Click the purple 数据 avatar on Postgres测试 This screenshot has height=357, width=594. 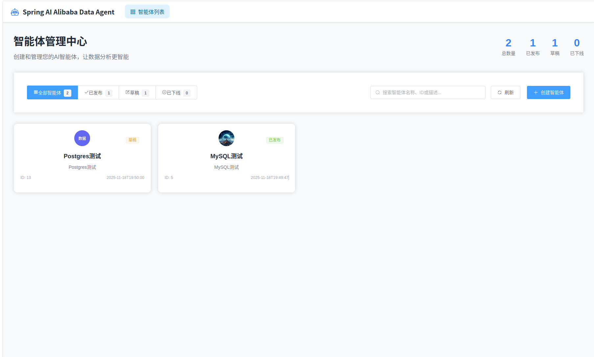(82, 138)
